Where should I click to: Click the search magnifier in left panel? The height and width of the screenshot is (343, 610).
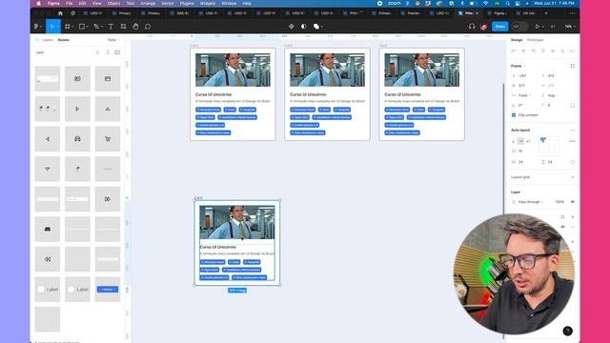(37, 40)
